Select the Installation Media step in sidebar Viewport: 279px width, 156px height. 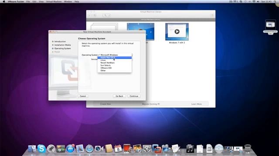pyautogui.click(x=62, y=45)
